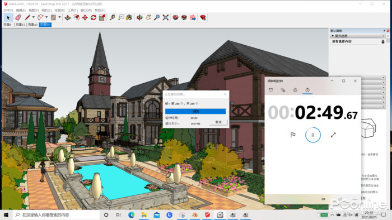Open the View menu
392x220 pixels.
34,10
